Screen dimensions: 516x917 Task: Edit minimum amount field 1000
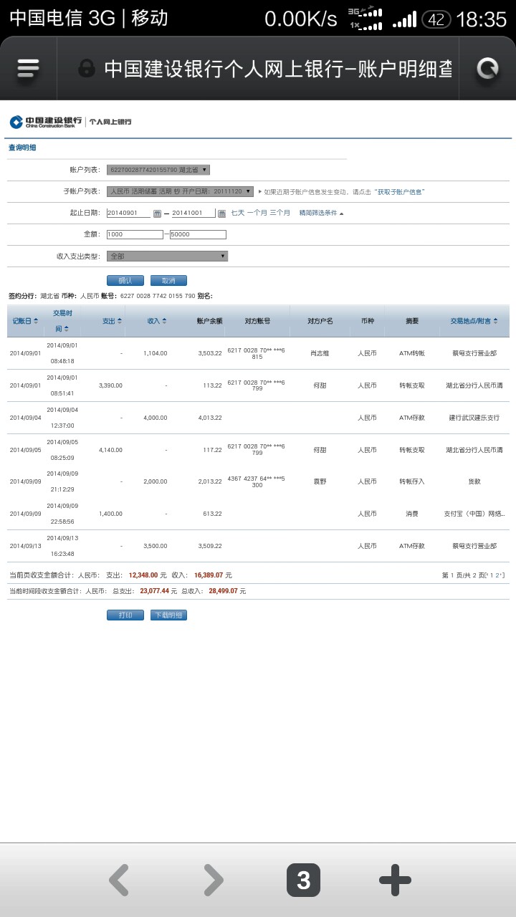point(135,234)
